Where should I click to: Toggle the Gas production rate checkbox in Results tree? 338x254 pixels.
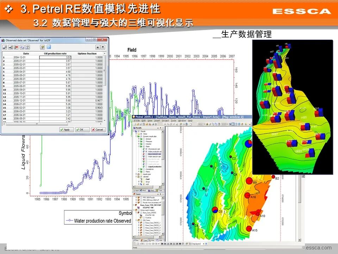pyautogui.click(x=146, y=154)
